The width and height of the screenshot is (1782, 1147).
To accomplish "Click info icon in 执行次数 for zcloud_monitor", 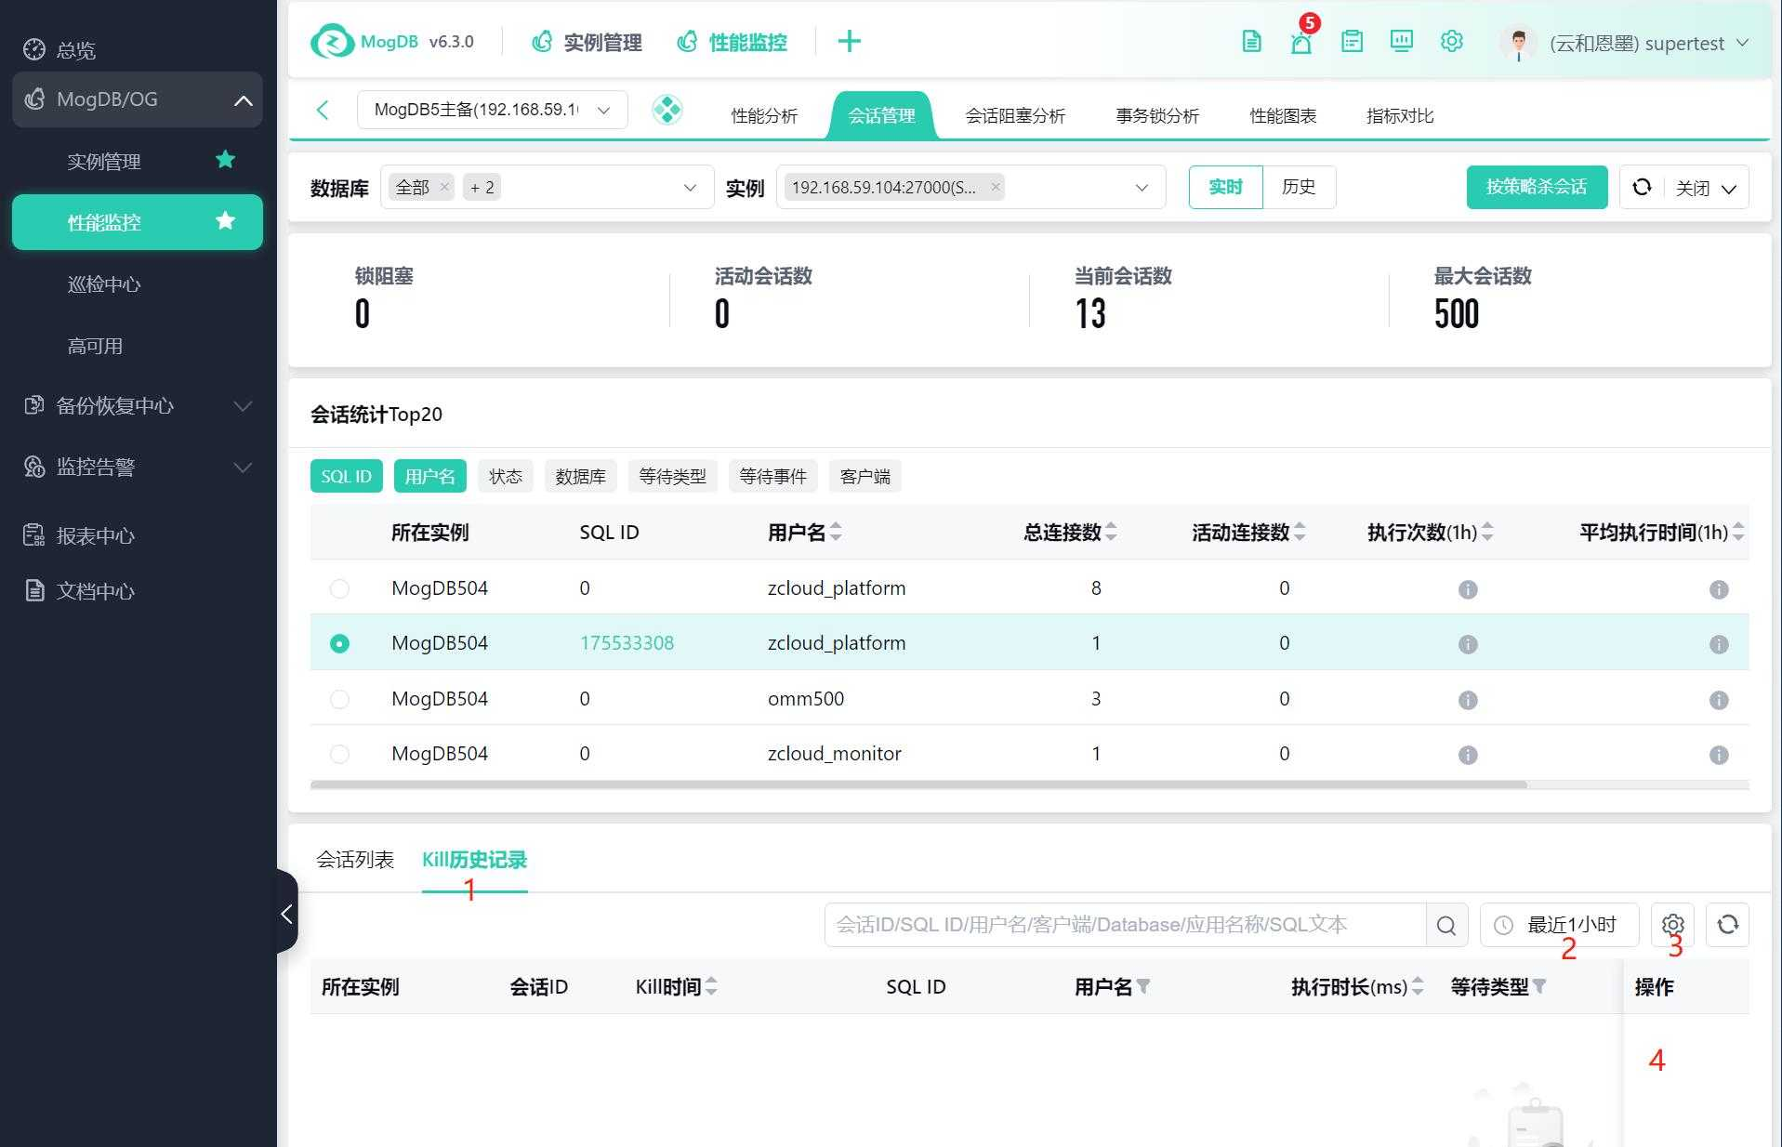I will coord(1468,755).
